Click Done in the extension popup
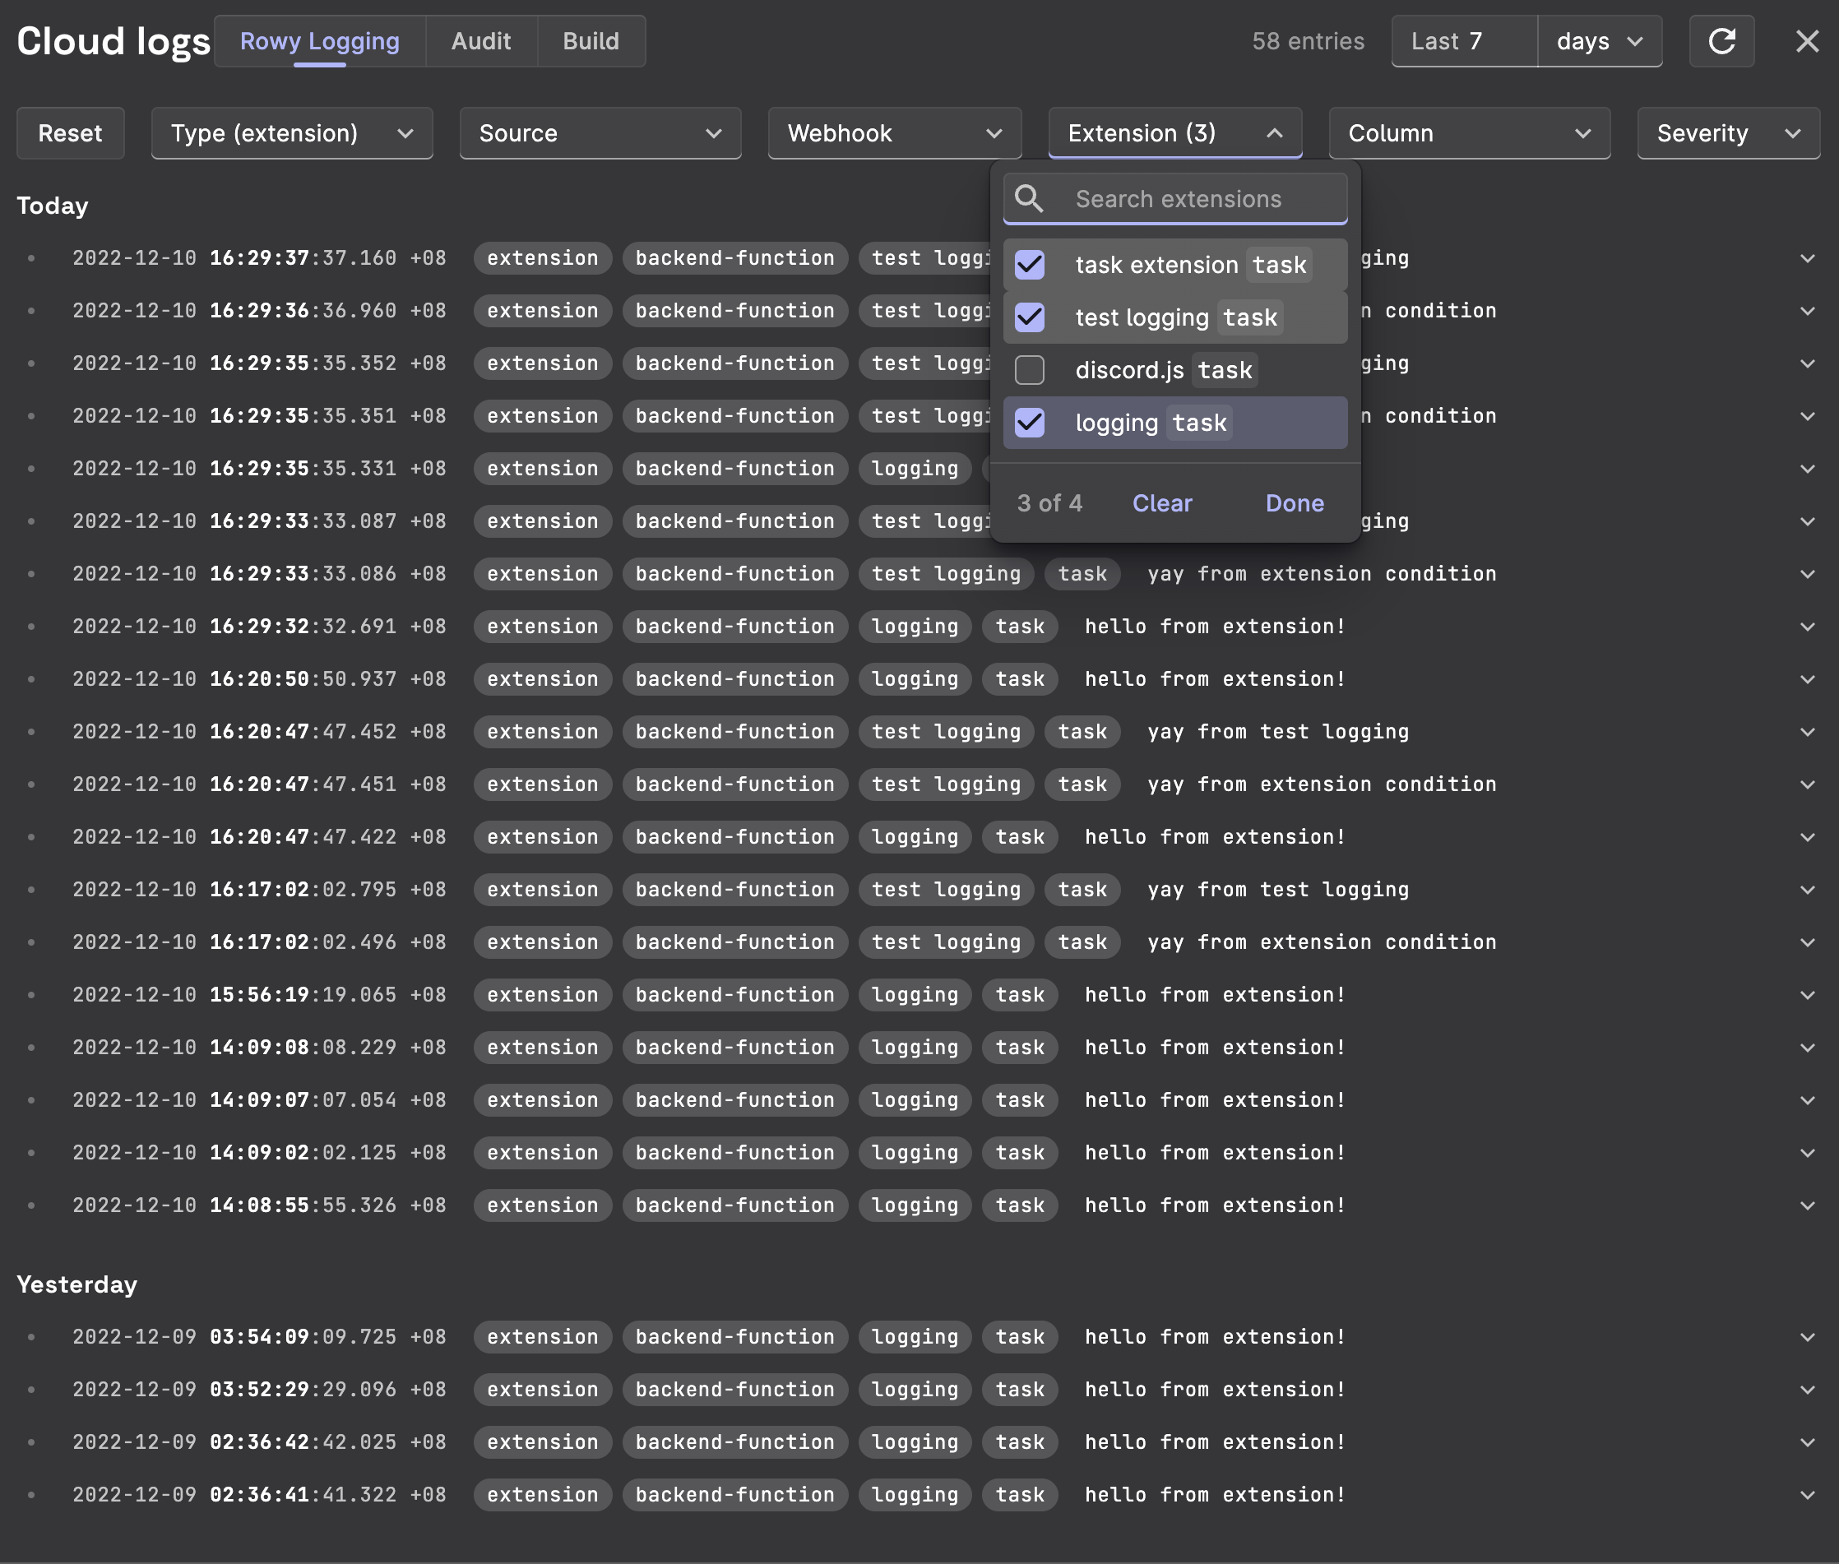1839x1564 pixels. (1295, 503)
